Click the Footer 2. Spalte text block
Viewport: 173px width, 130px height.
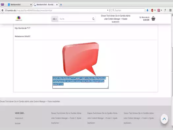click(x=66, y=118)
